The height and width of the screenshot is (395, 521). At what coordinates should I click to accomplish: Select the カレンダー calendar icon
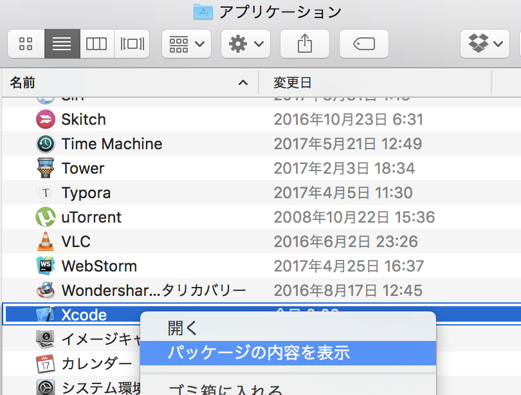coord(46,363)
